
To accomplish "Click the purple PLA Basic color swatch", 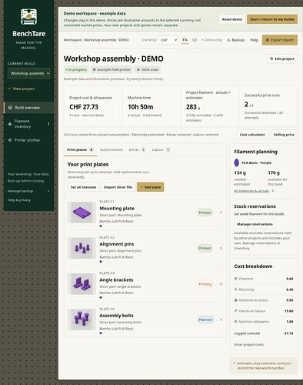I will 237,162.
